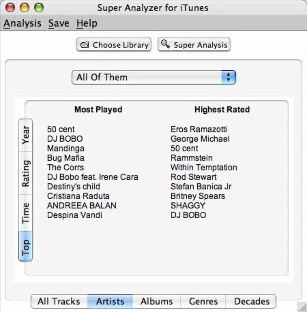The height and width of the screenshot is (312, 307).
Task: Select Destiny's child entry
Action: pos(73,187)
